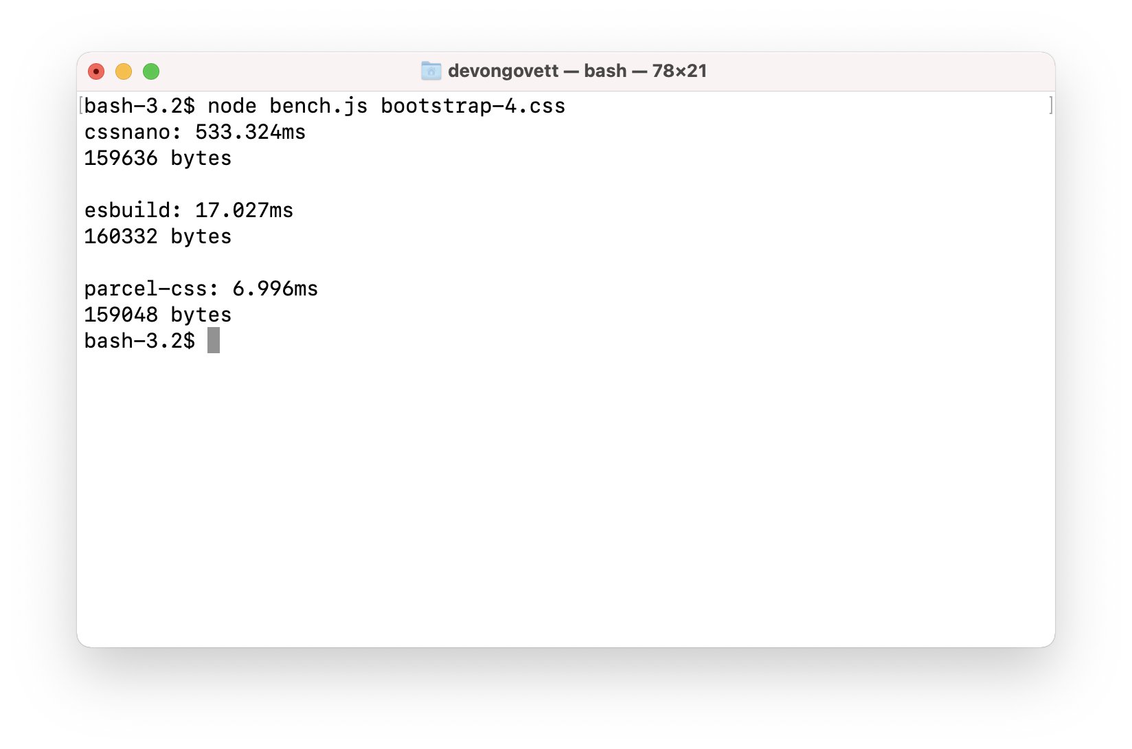
Task: Click empty terminal area below the prompt
Action: point(566,502)
